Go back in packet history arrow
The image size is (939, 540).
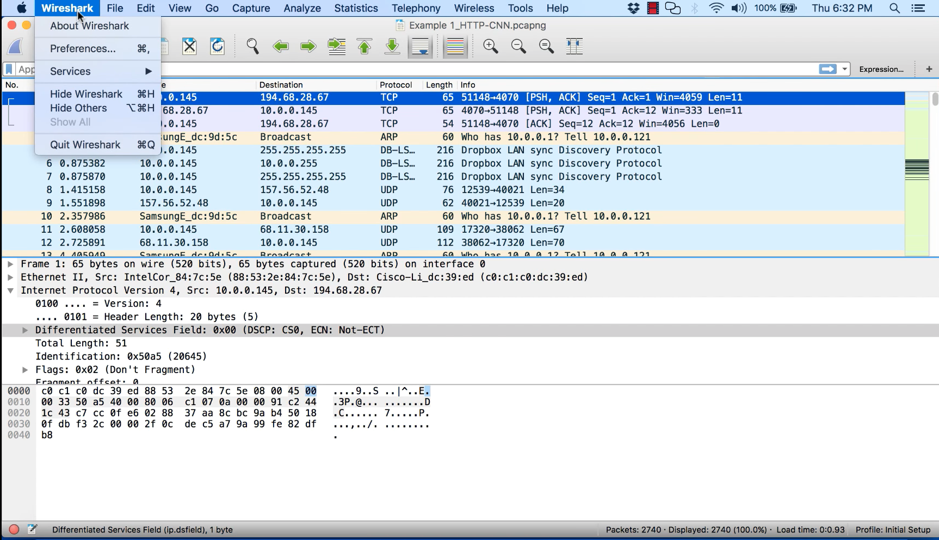(281, 46)
